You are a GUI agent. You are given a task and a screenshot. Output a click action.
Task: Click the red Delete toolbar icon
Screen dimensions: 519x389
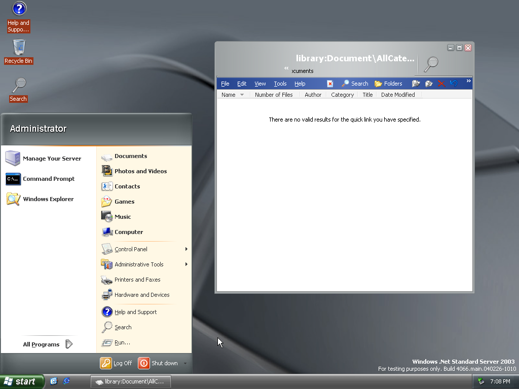tap(441, 84)
